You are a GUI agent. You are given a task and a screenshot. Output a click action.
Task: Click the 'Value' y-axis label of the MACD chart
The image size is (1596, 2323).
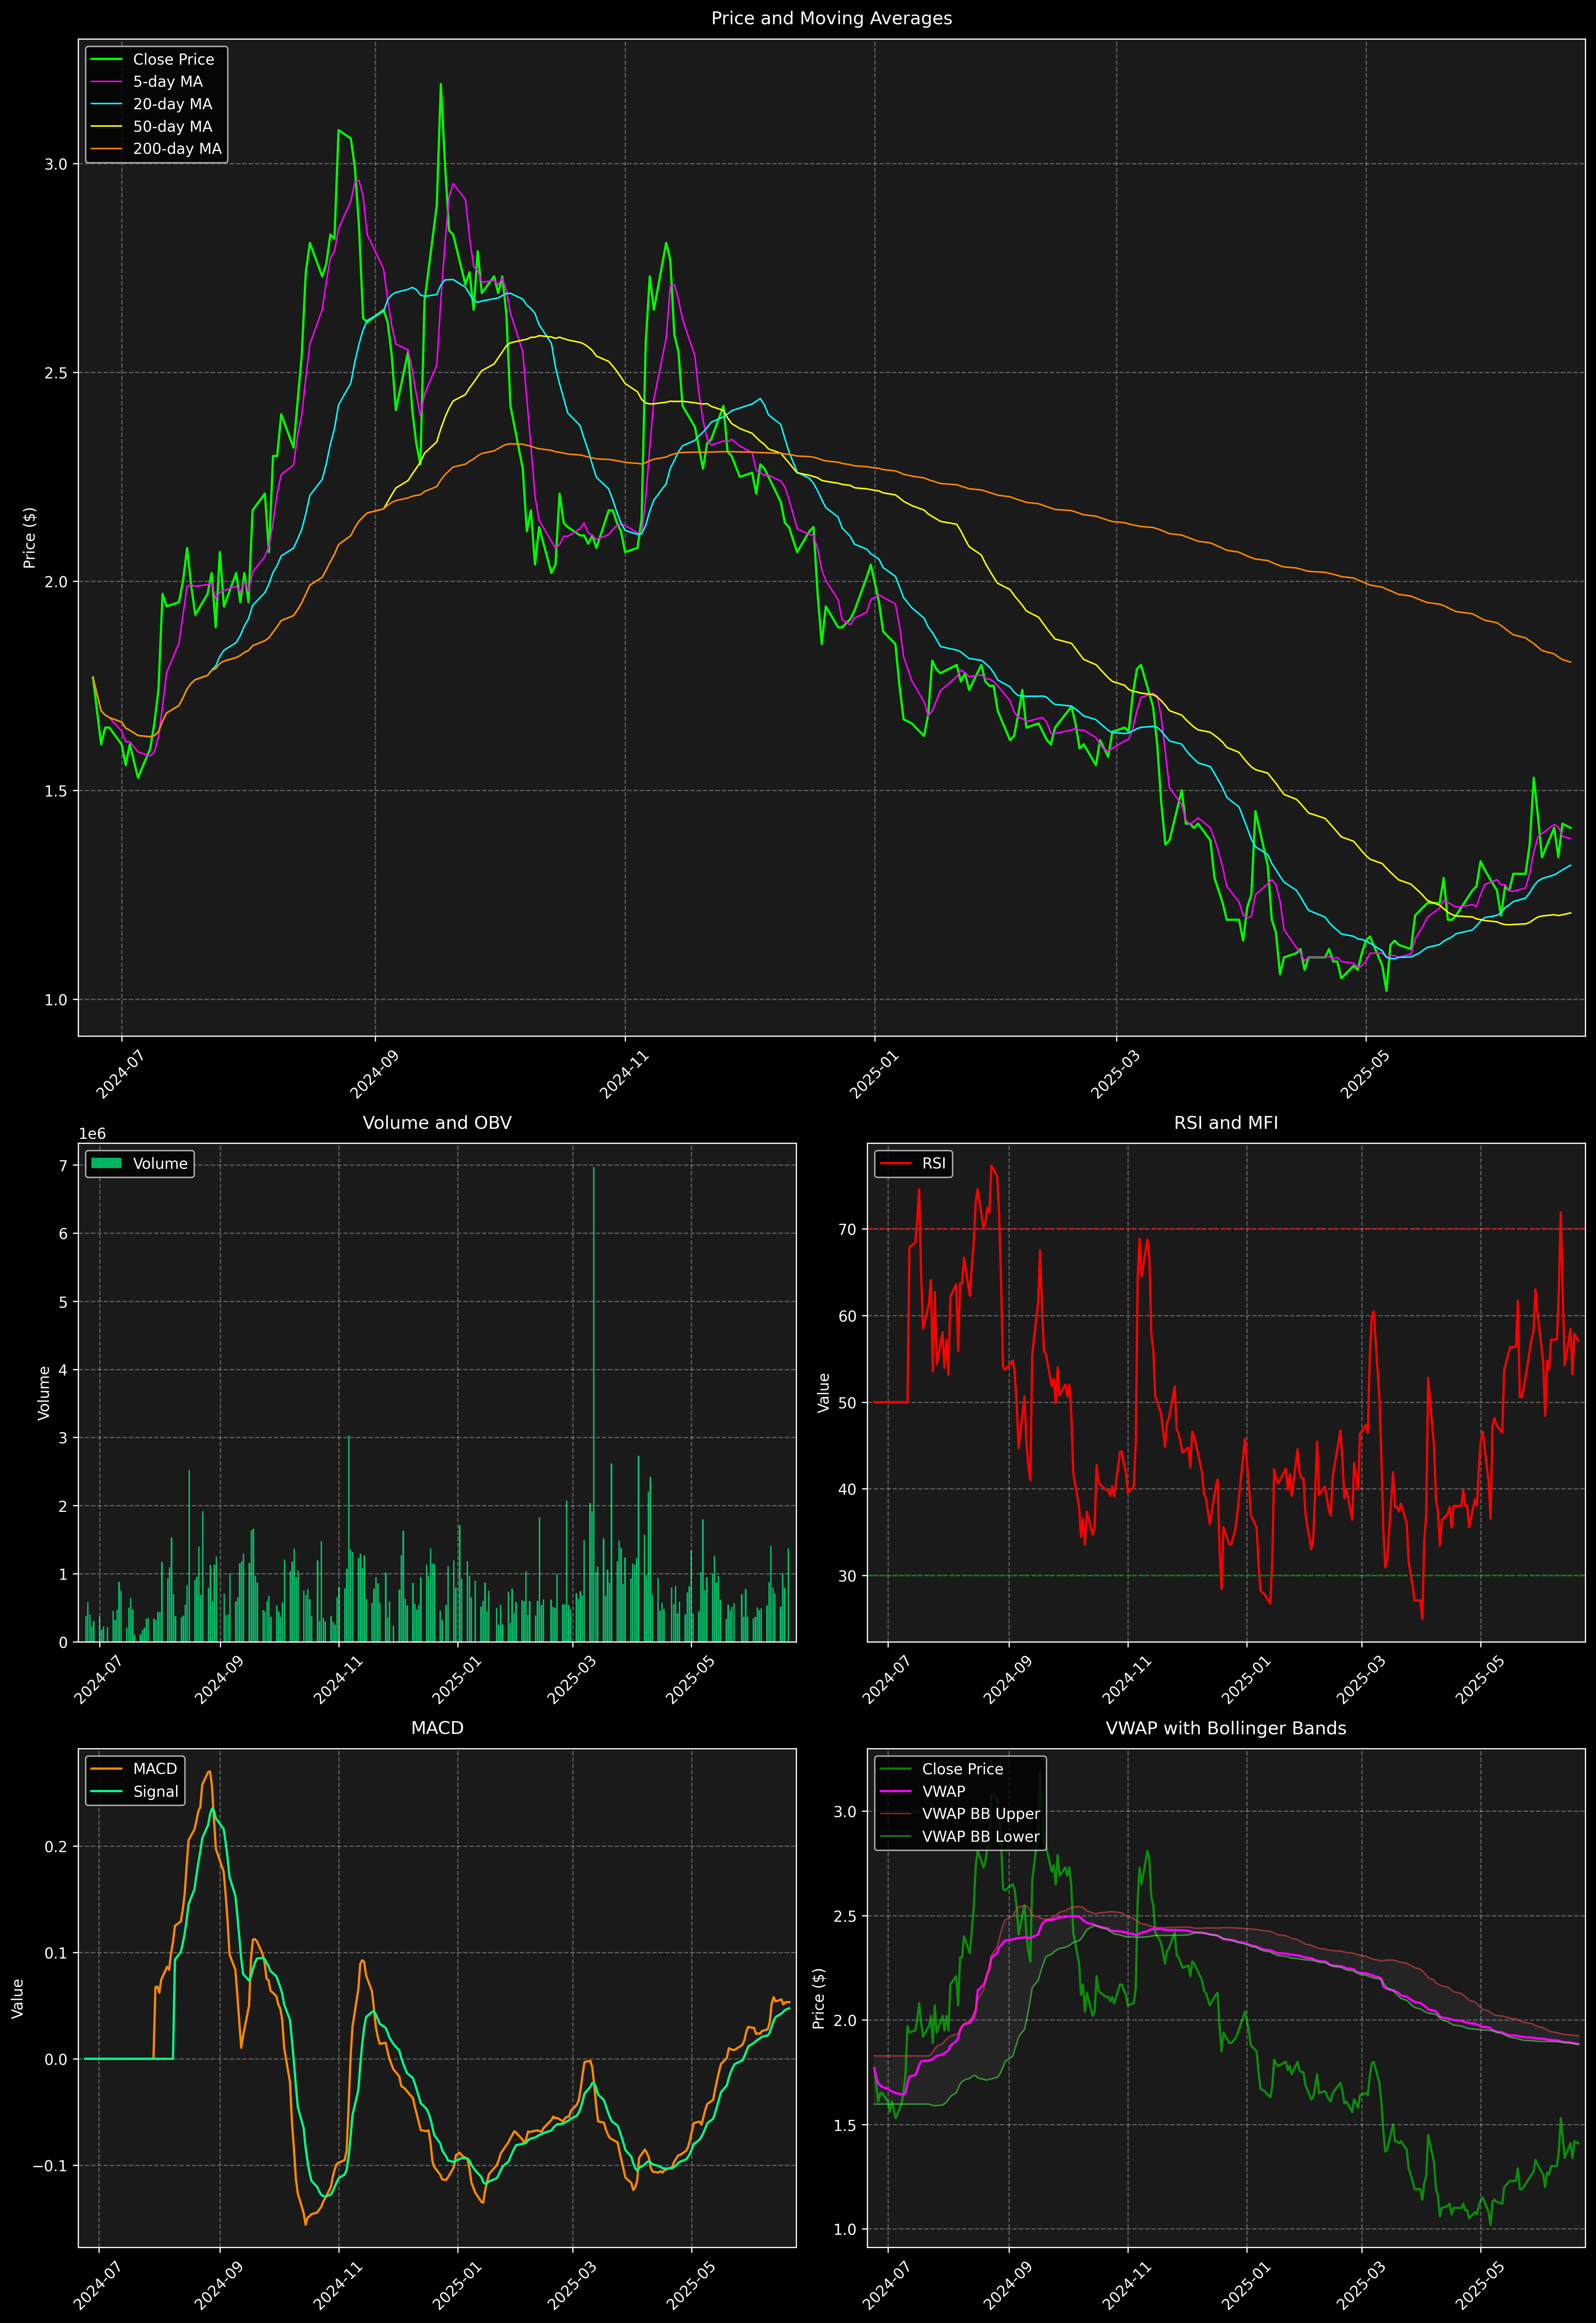click(x=17, y=1998)
